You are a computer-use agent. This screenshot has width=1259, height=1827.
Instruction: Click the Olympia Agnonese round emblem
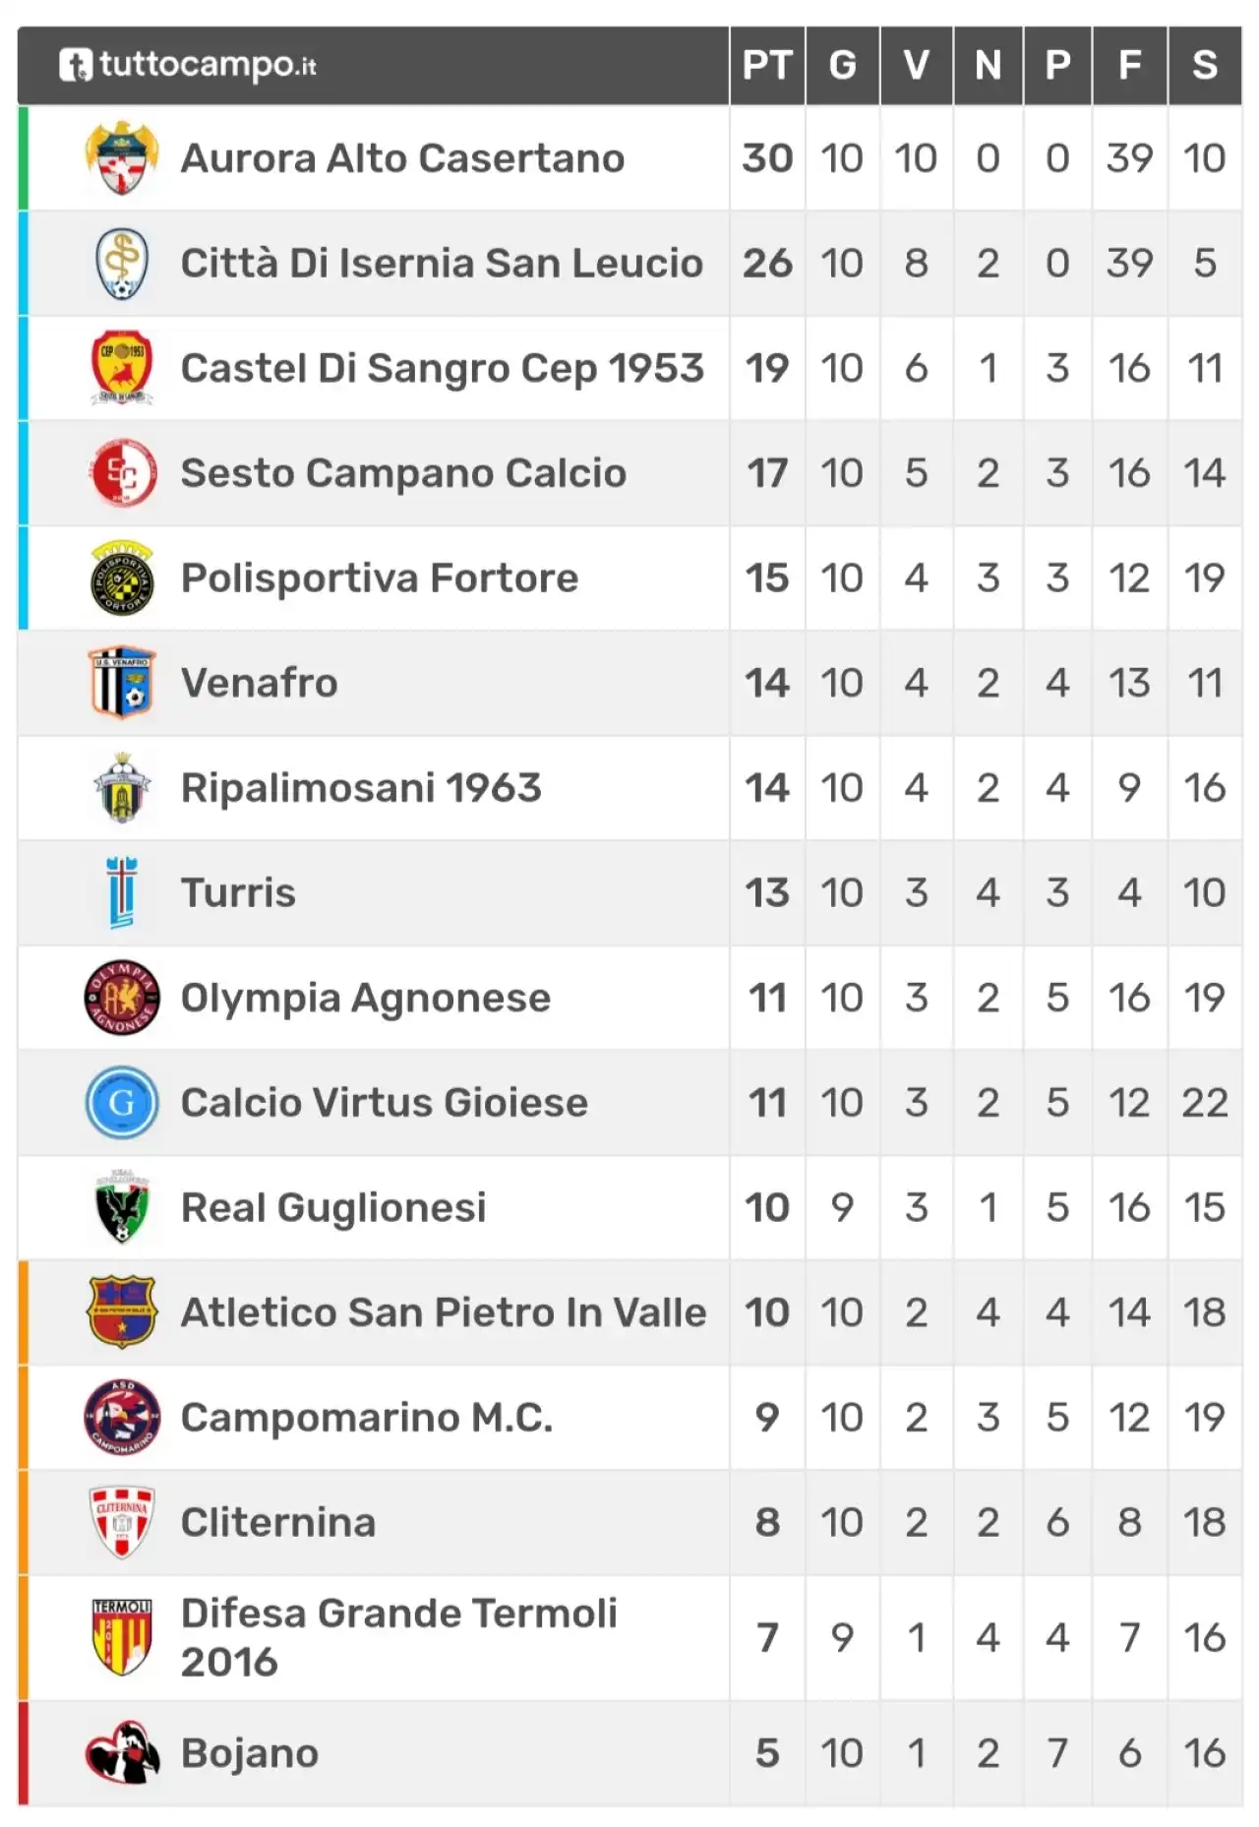point(122,998)
